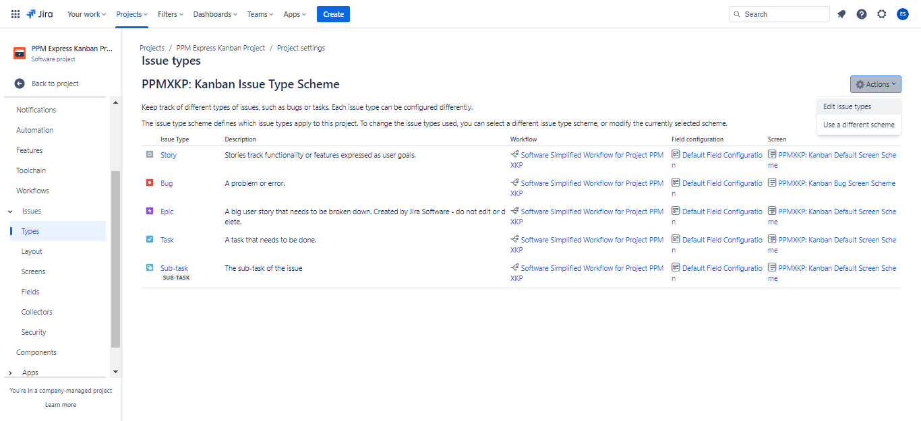Image resolution: width=921 pixels, height=421 pixels.
Task: Click the sidebar scrollbar up arrow
Action: click(115, 102)
